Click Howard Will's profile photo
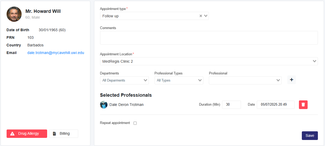This screenshot has height=146, width=325. [x=14, y=14]
